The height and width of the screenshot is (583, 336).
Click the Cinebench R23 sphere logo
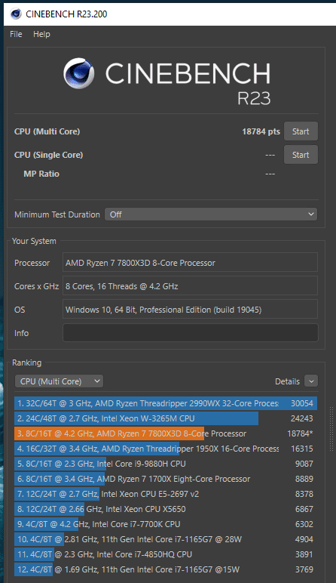[x=78, y=73]
